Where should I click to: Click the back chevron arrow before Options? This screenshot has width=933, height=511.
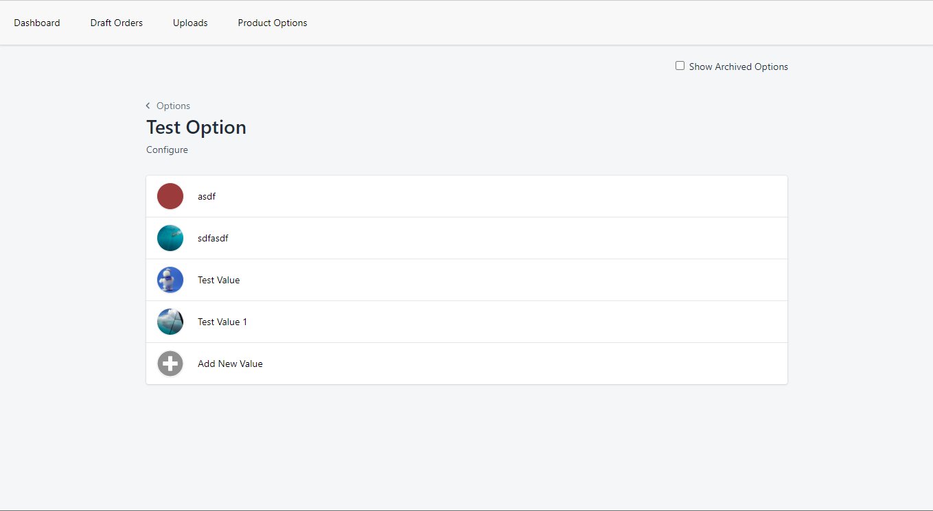click(148, 106)
